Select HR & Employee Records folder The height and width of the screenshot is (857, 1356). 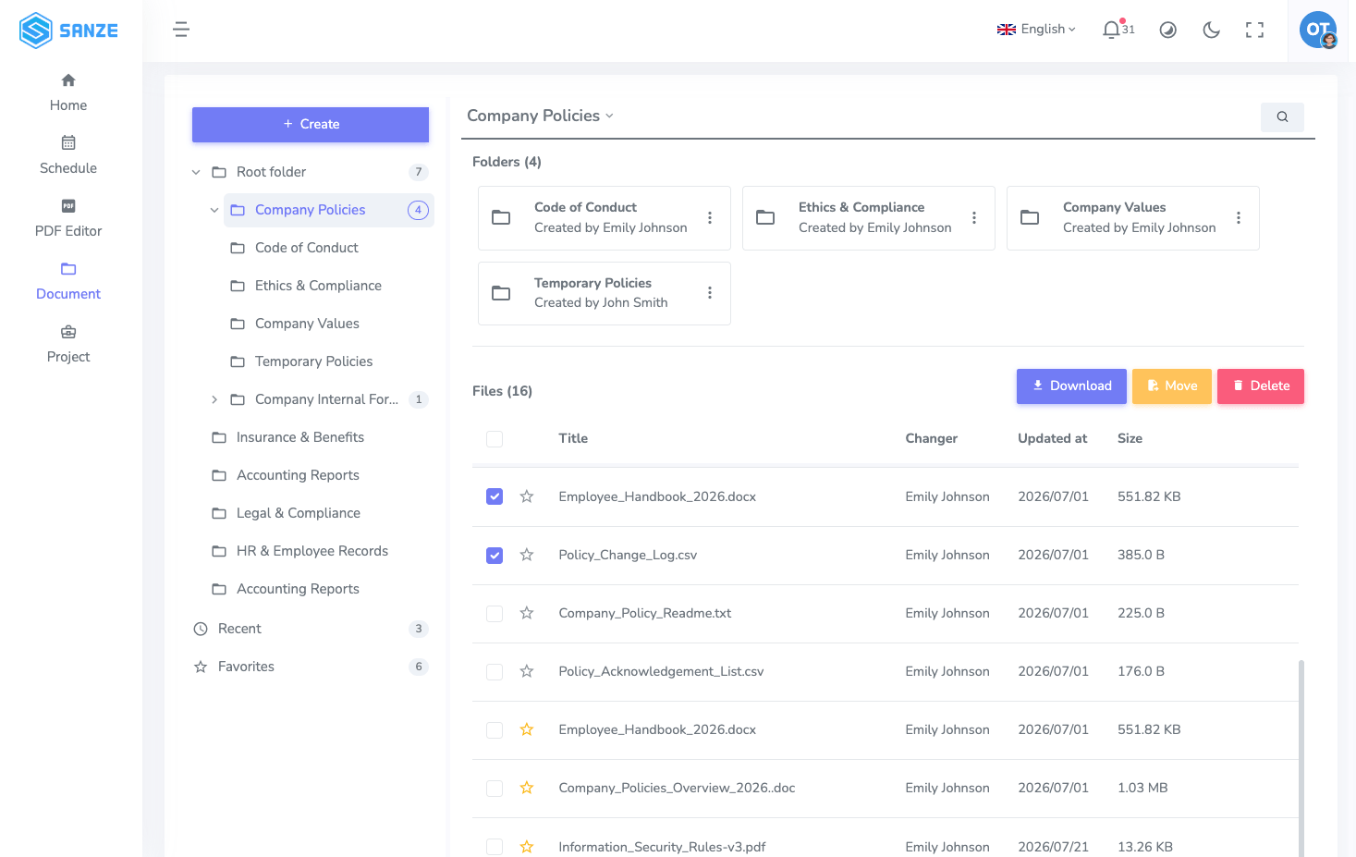312,551
